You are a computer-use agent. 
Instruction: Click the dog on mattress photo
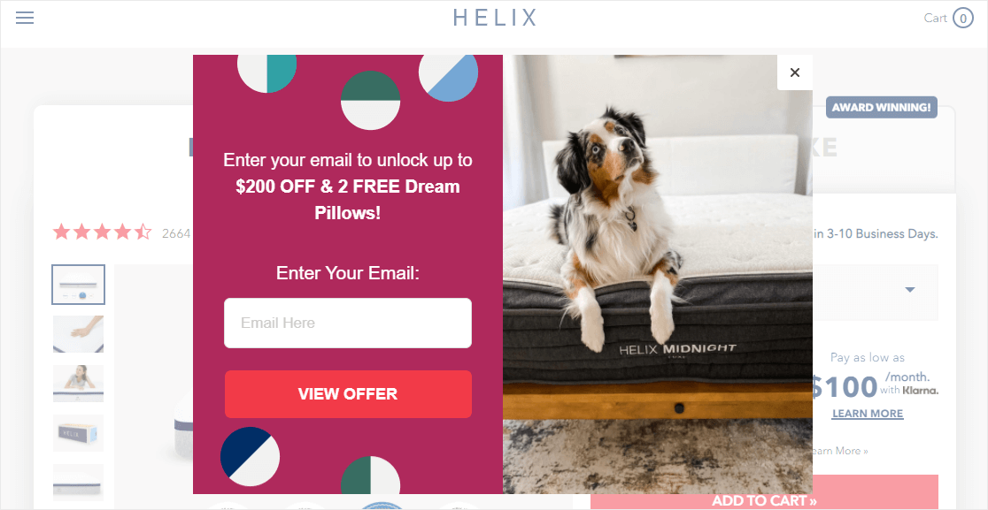pos(657,274)
